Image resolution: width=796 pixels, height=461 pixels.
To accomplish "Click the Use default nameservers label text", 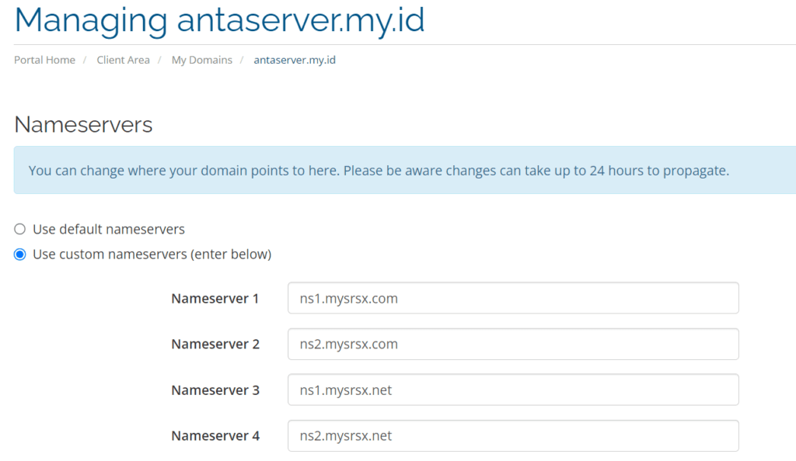I will pyautogui.click(x=109, y=229).
